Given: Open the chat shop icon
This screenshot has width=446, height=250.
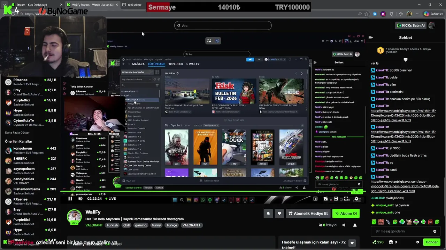Looking at the screenshot, I should coord(391,242).
